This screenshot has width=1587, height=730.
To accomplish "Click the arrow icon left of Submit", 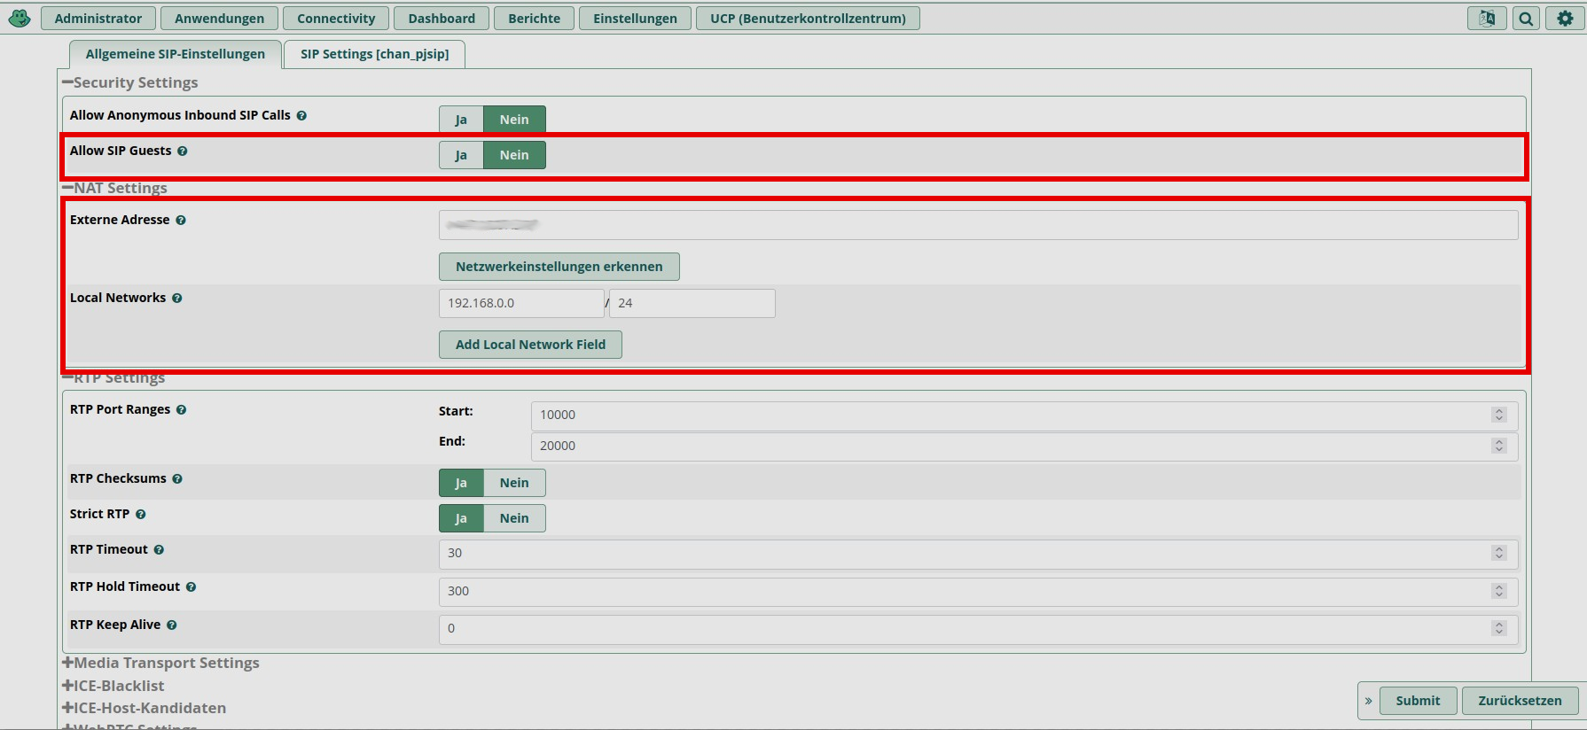I will [1368, 701].
